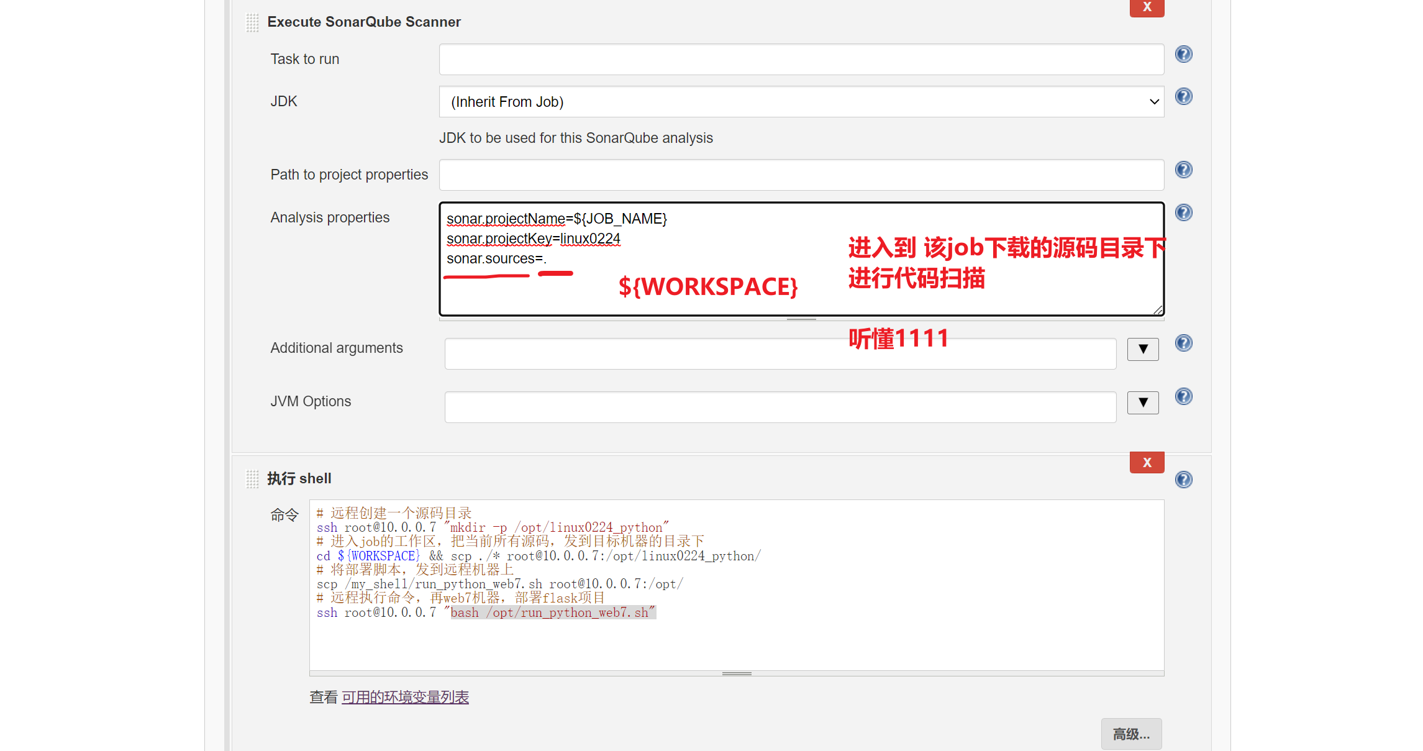The width and height of the screenshot is (1423, 751).
Task: Show help for the 执行 shell step
Action: pos(1183,480)
